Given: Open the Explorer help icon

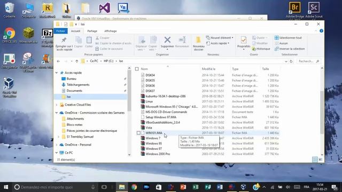Looking at the screenshot, I should pyautogui.click(x=321, y=31).
